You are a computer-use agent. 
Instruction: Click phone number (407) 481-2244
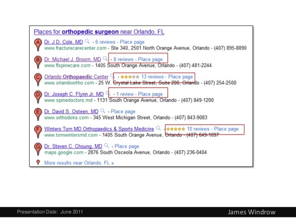[x=195, y=65]
